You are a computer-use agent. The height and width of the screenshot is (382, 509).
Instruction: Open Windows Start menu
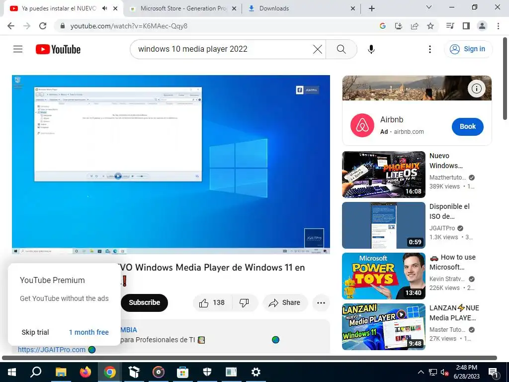tap(12, 372)
